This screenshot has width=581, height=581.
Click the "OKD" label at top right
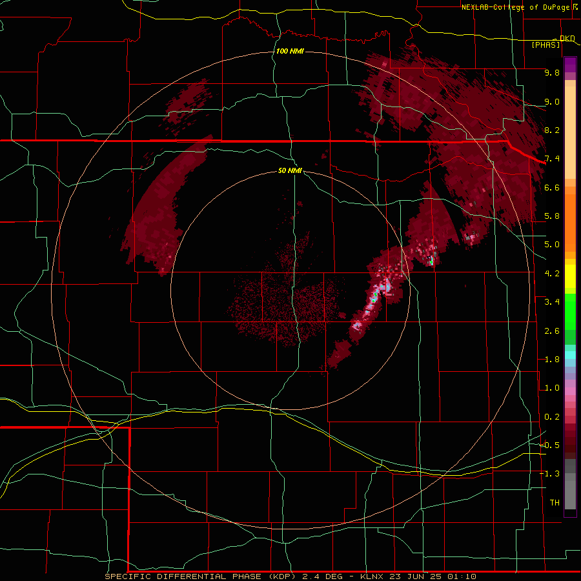[567, 38]
